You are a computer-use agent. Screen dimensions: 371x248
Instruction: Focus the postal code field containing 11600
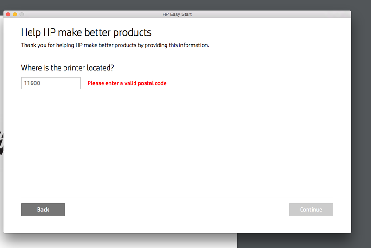[51, 83]
